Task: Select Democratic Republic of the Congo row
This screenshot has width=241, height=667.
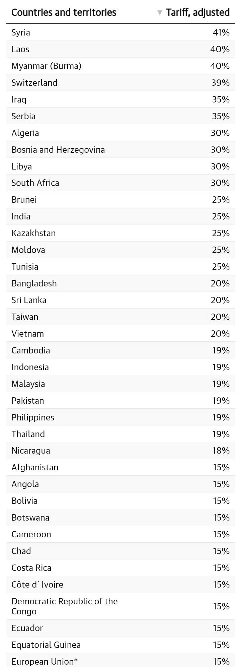Action: pos(120,606)
